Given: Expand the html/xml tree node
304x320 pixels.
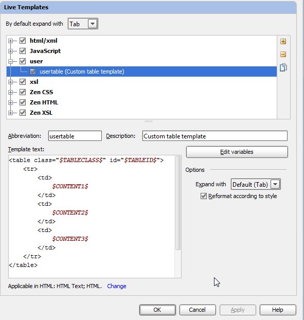Looking at the screenshot, I should click(x=10, y=41).
